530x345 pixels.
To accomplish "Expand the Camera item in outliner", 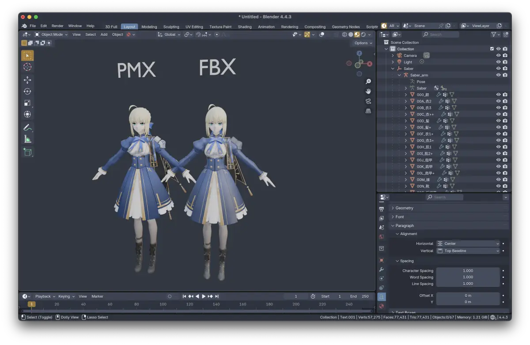I will tap(393, 56).
